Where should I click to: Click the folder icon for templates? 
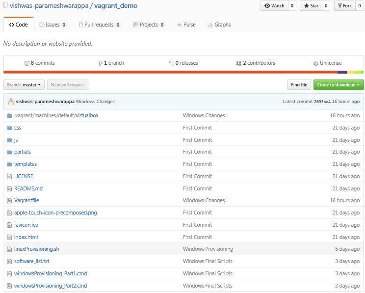click(9, 164)
